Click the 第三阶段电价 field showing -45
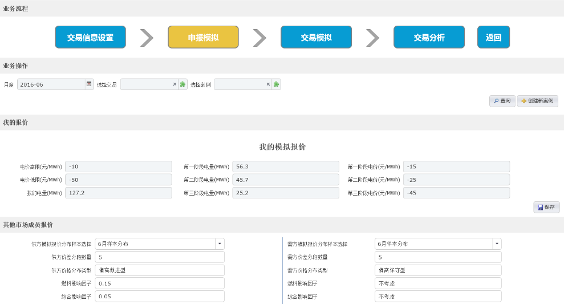The height and width of the screenshot is (304, 564). pos(456,193)
